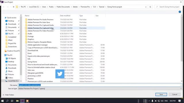Open Downloads under Quick access

(x=12, y=24)
